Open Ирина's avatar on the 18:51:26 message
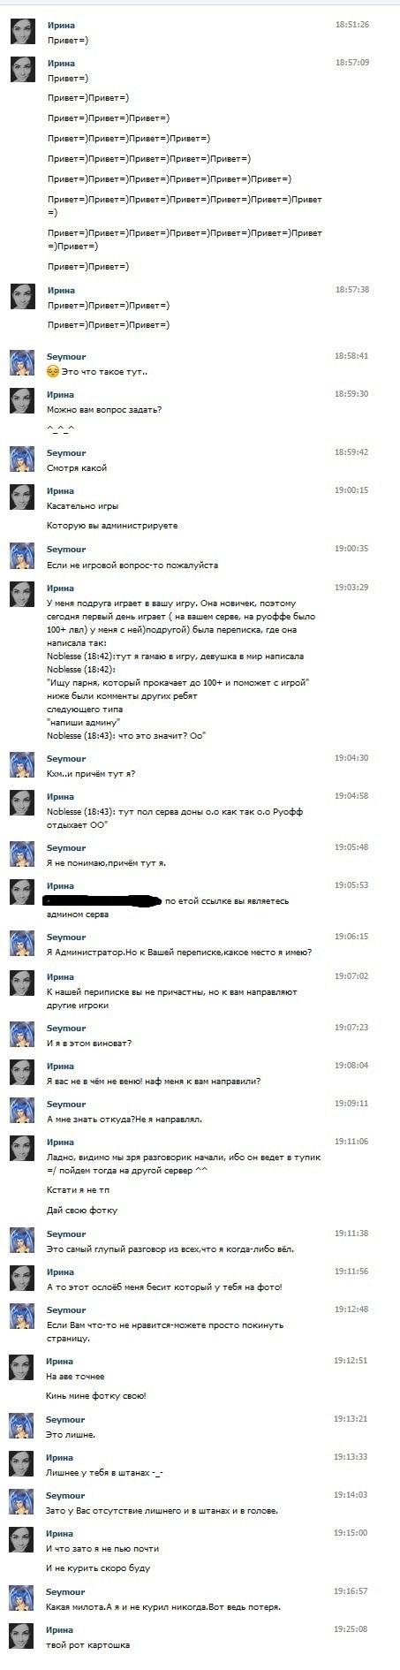Viewport: 400px width, 1670px height. click(22, 32)
